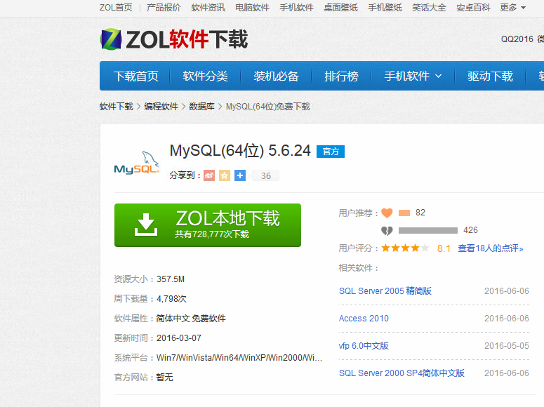Open the 装机必备 tab
Viewport: 544px width, 407px height.
pyautogui.click(x=276, y=76)
